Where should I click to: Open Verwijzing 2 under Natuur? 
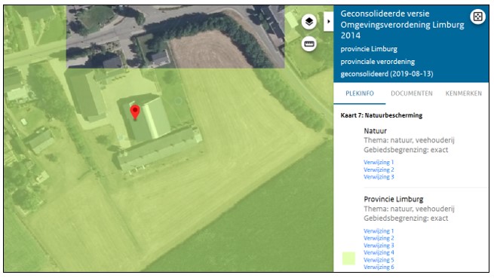click(x=379, y=170)
